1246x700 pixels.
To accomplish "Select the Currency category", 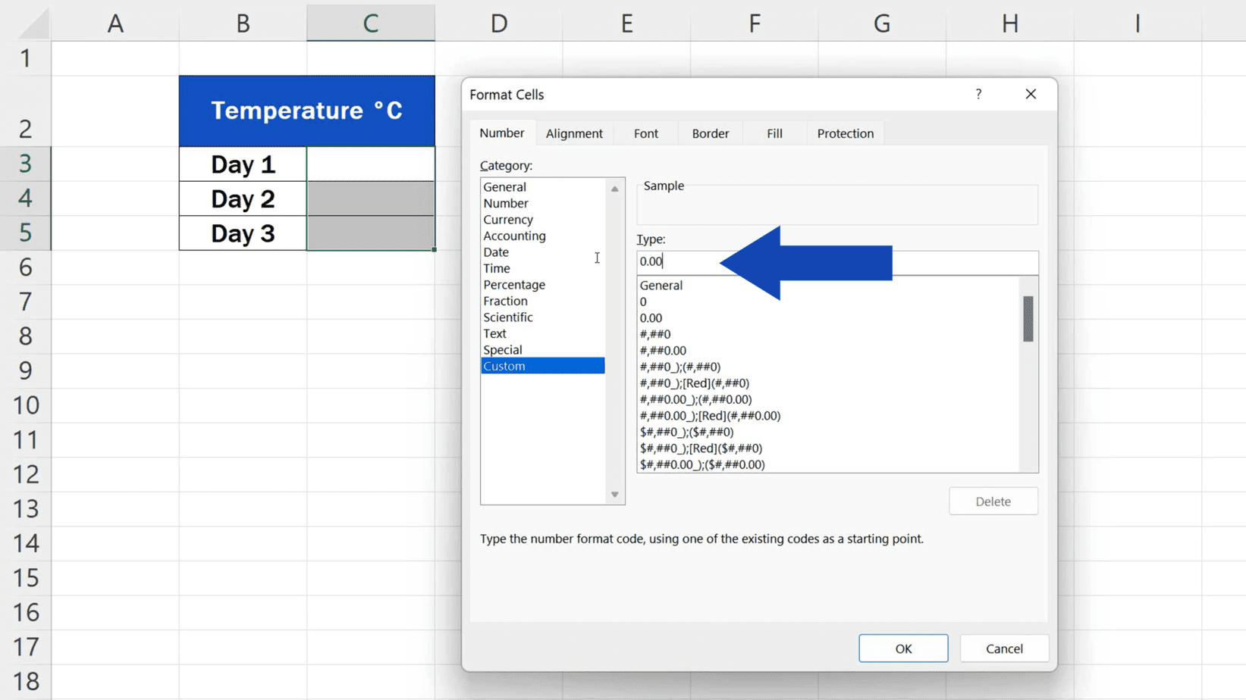I will point(508,219).
